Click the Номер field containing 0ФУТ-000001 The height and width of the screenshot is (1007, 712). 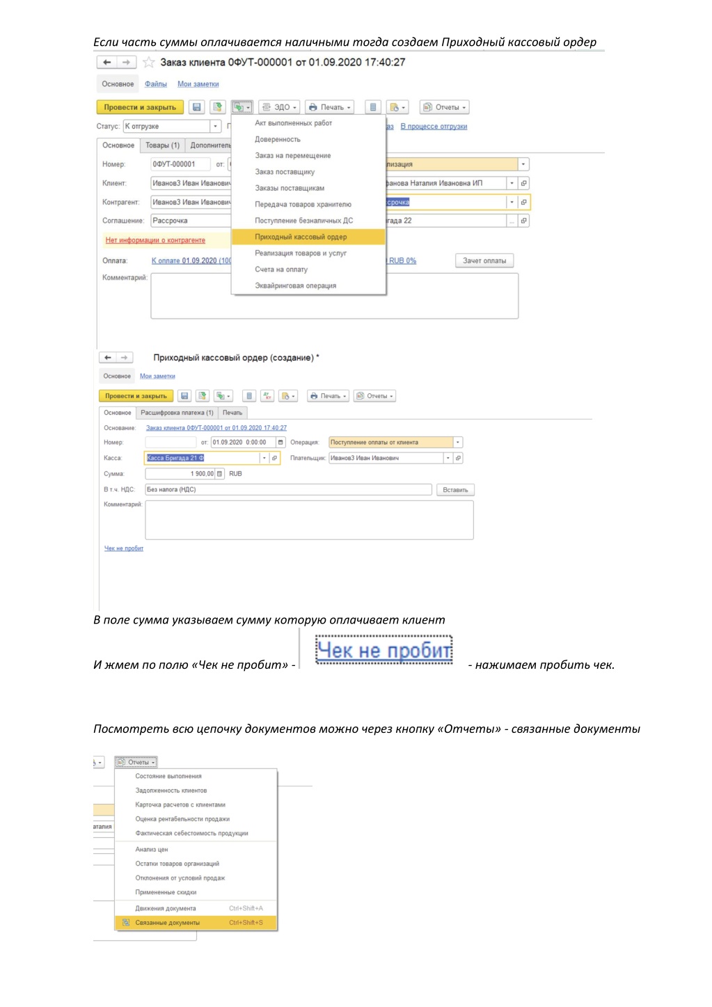[x=180, y=164]
